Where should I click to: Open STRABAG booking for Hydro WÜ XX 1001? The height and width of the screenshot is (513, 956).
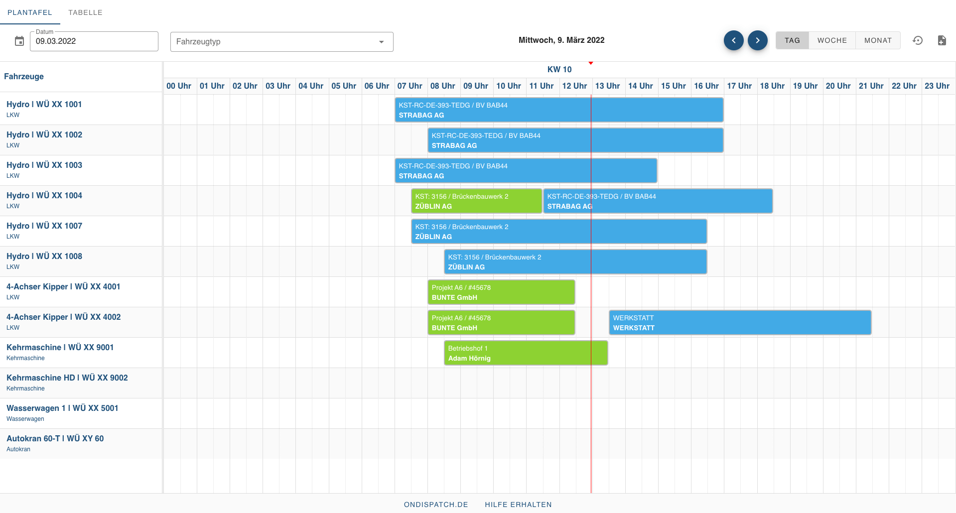click(x=558, y=110)
